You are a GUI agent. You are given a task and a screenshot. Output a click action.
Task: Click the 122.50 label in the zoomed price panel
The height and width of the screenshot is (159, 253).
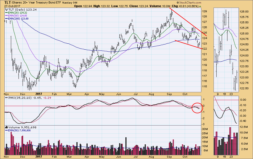point(244,88)
